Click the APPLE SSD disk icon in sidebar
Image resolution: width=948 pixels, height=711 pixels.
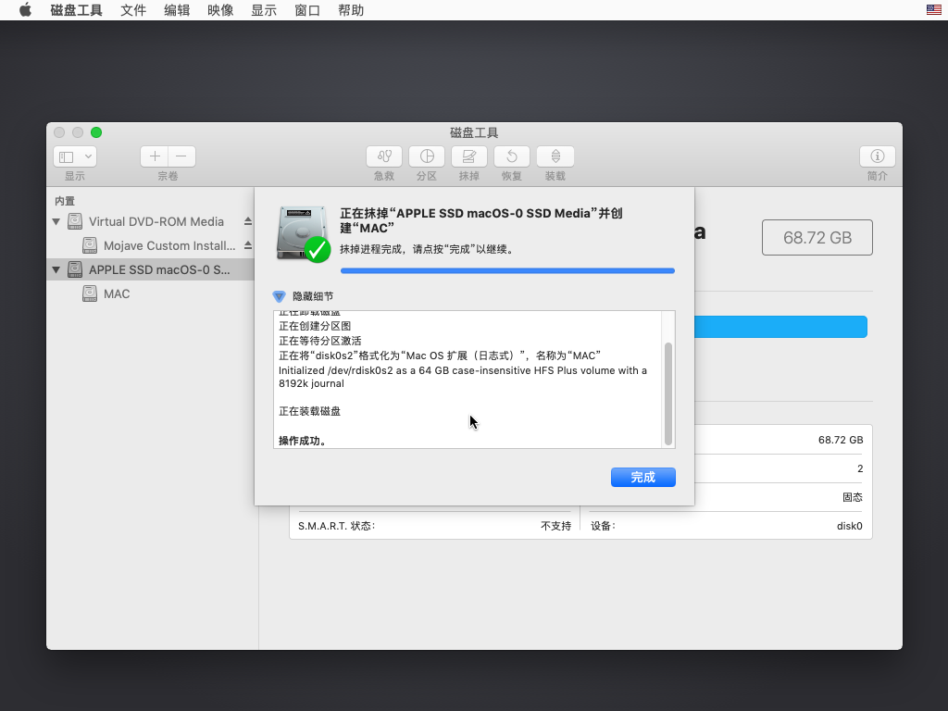coord(75,269)
